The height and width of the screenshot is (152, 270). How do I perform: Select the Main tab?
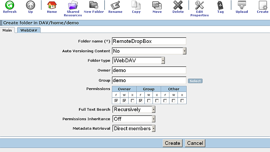[x=7, y=30]
